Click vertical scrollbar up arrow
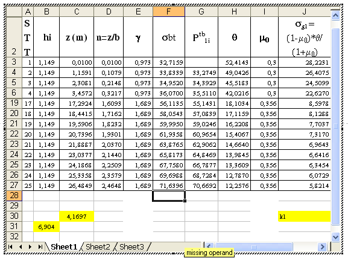 click(x=335, y=16)
